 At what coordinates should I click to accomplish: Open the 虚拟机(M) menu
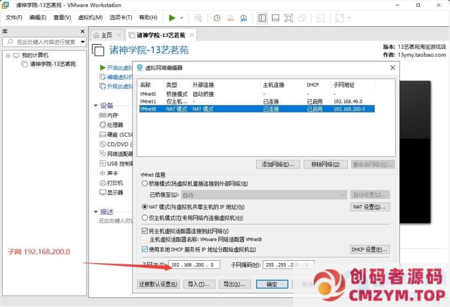(91, 18)
